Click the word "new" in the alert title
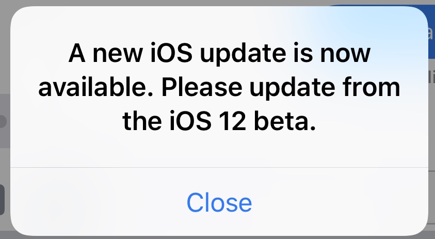Viewport: 435px width, 239px height. tap(118, 55)
